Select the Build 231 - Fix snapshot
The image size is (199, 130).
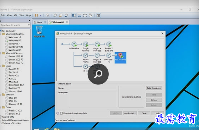click(x=109, y=58)
